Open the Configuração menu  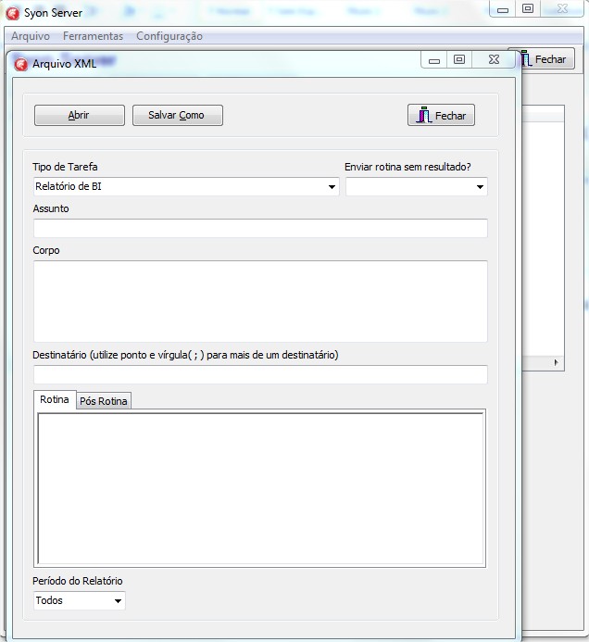(169, 36)
